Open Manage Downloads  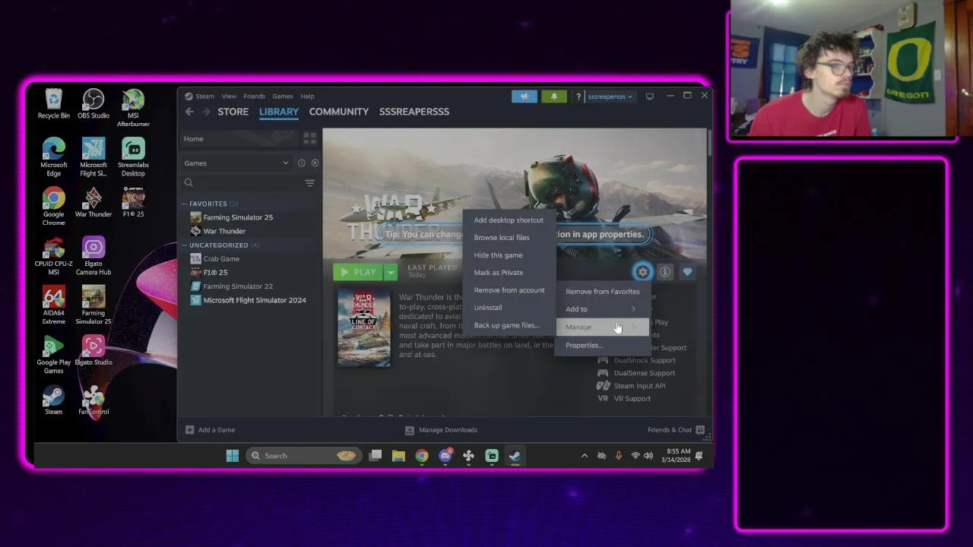point(441,430)
